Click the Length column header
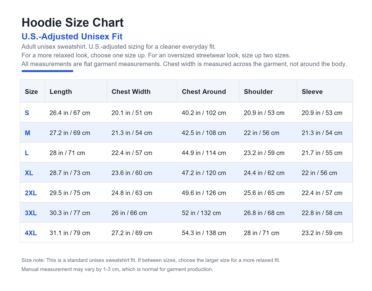Image resolution: width=372 pixels, height=291 pixels. [61, 92]
